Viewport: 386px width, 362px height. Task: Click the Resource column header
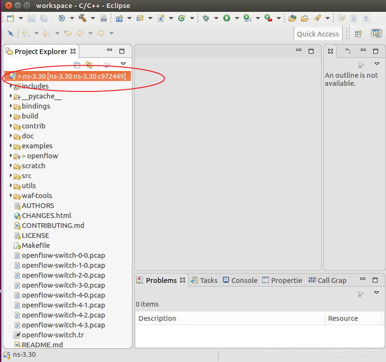click(x=353, y=318)
